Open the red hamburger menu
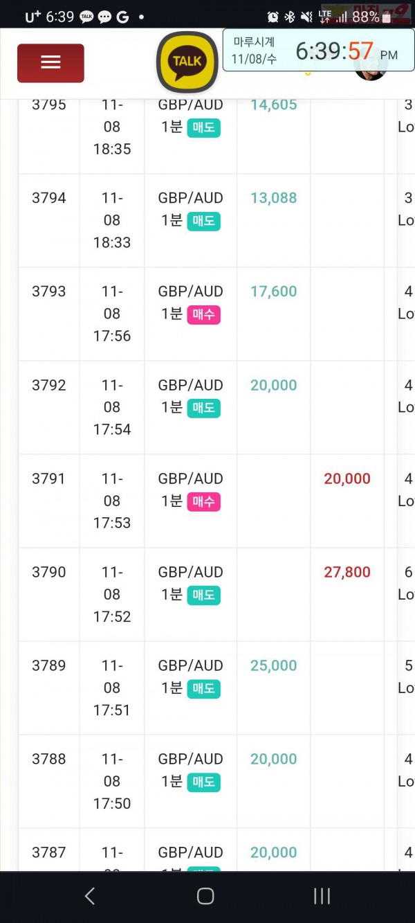415x923 pixels. click(50, 63)
